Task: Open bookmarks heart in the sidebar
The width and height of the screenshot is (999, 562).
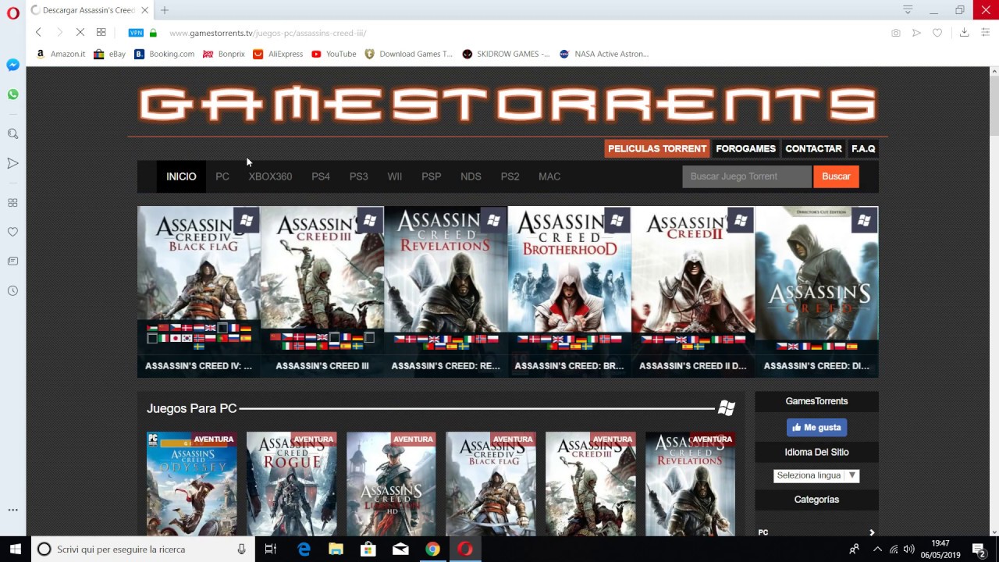Action: pos(12,232)
